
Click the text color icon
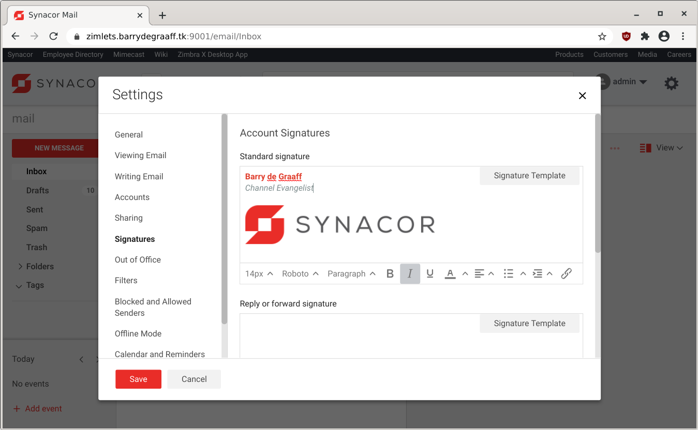(450, 274)
